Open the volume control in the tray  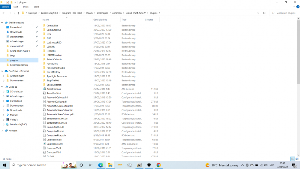(266, 165)
